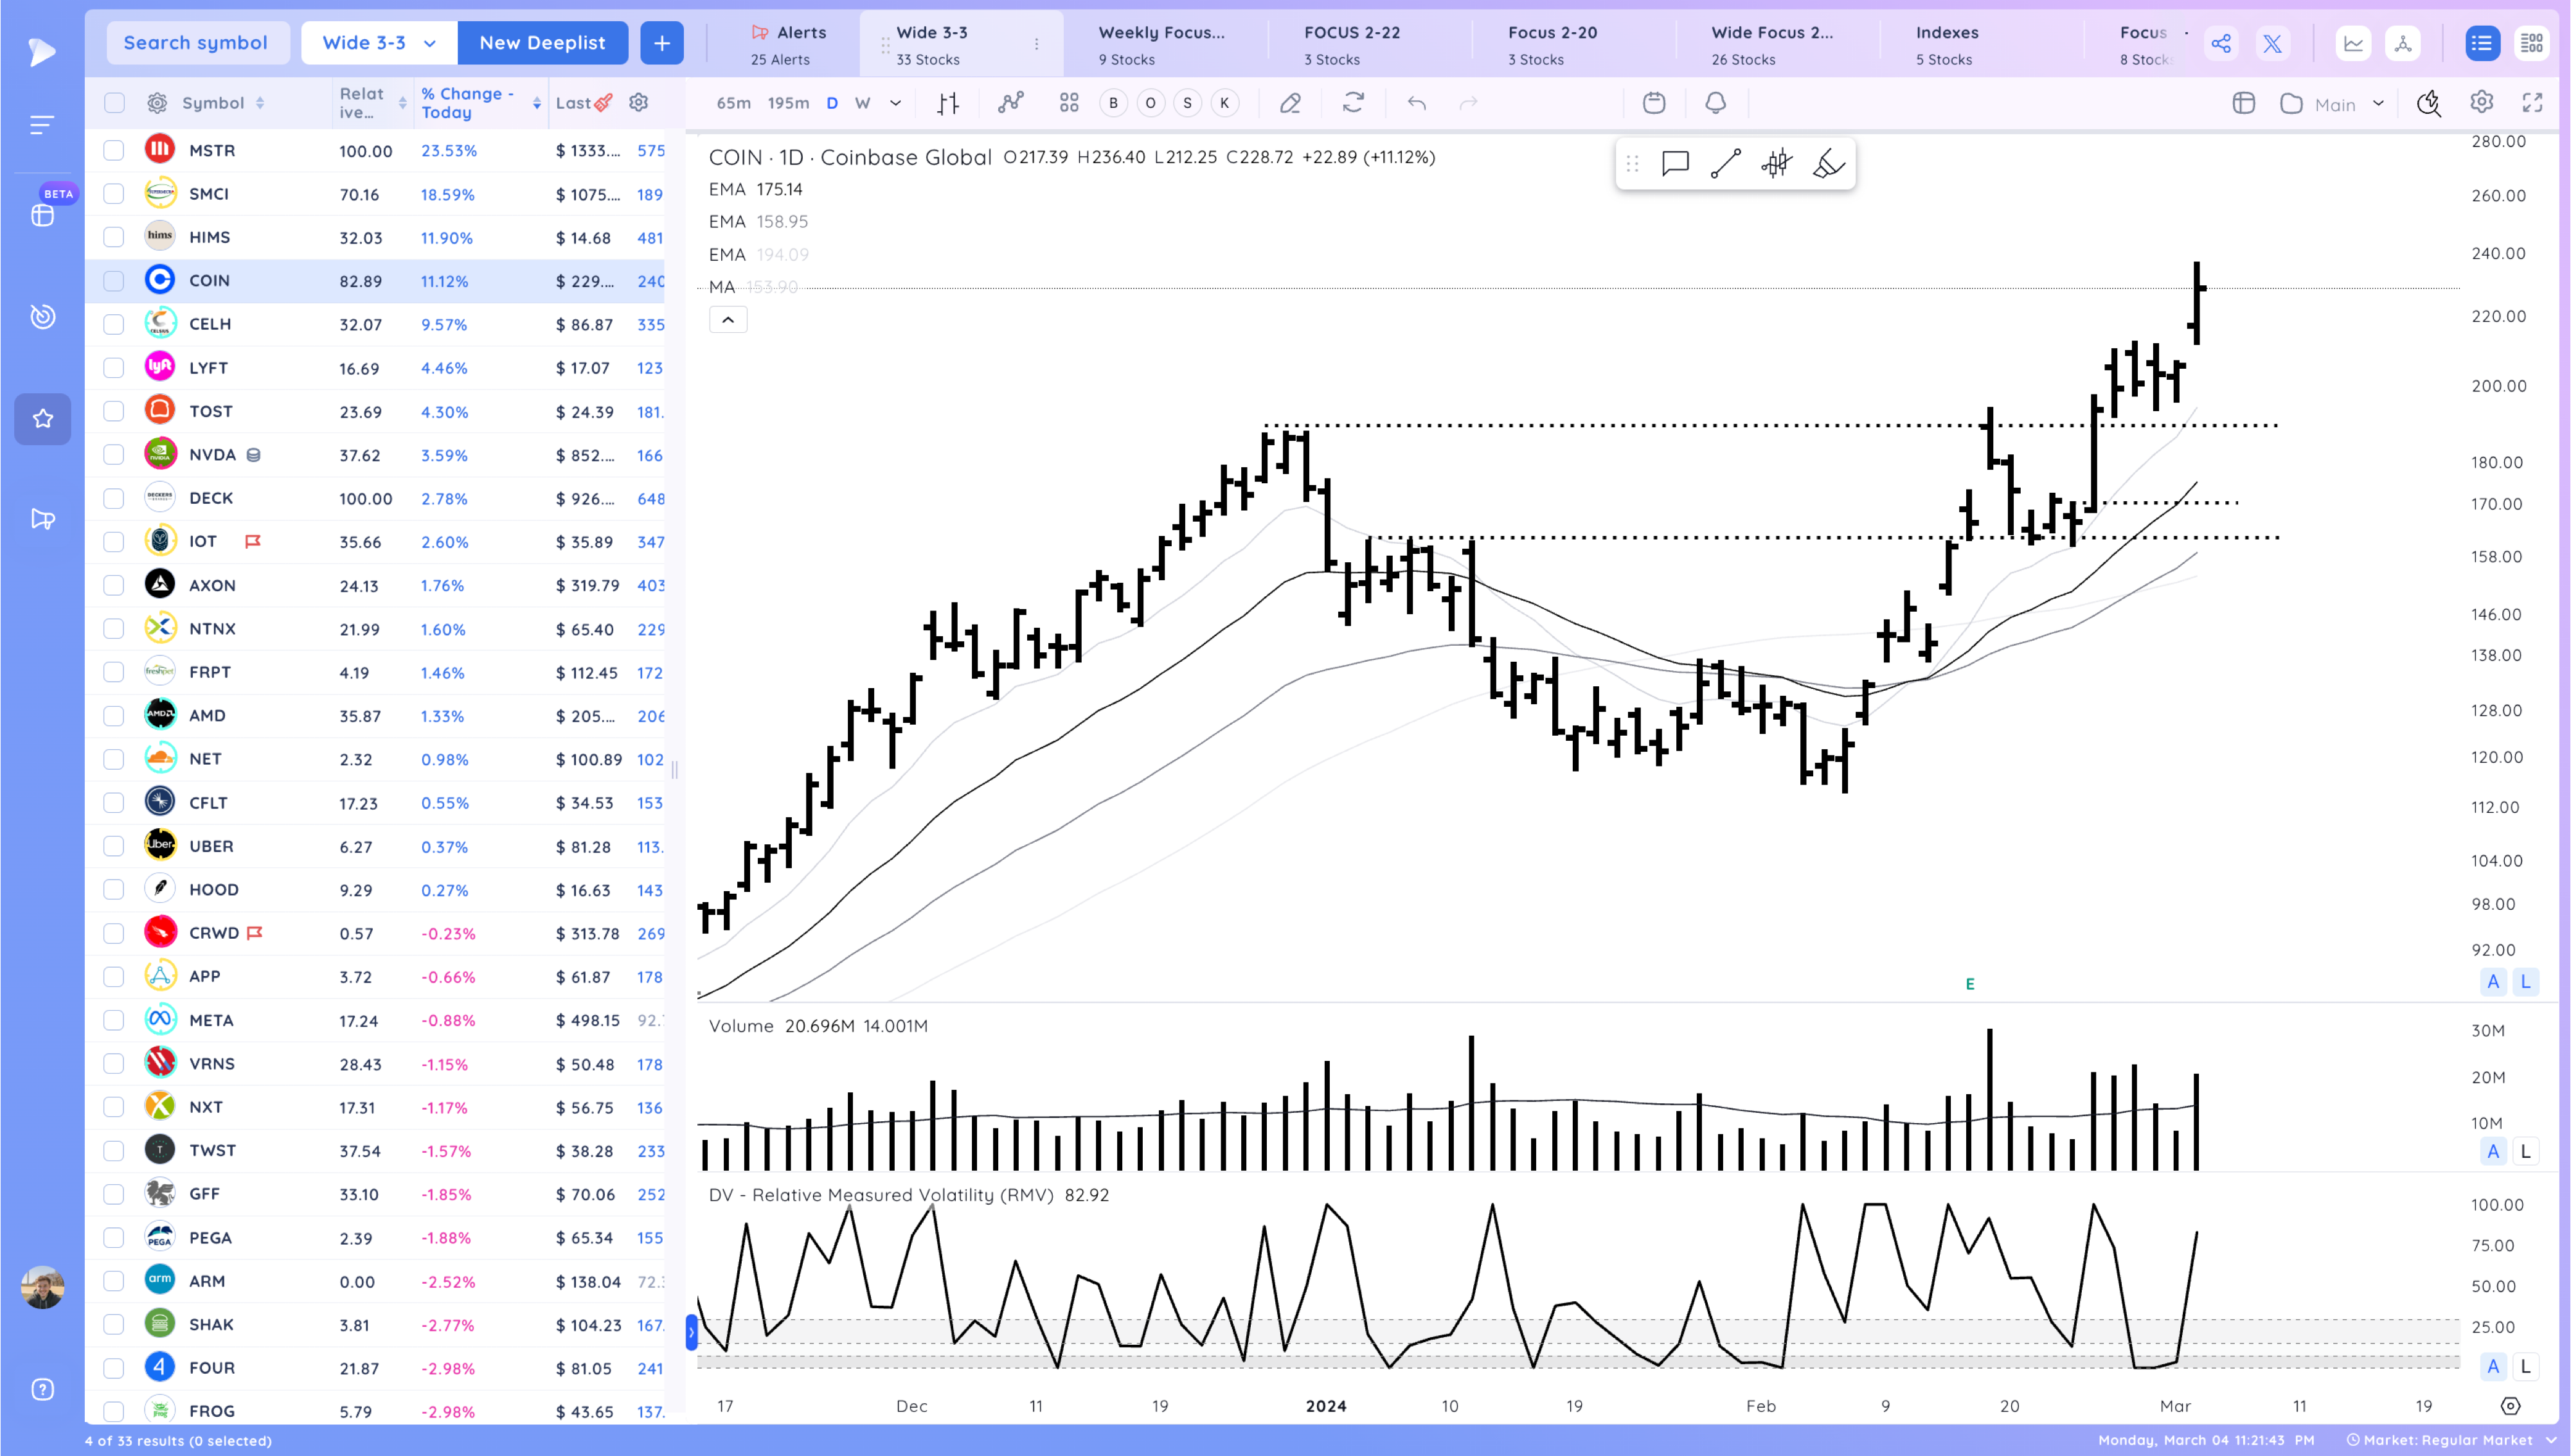Switch to Wide Focus 26 Stocks tab
Viewport: 2571px width, 1456px height.
point(1772,45)
